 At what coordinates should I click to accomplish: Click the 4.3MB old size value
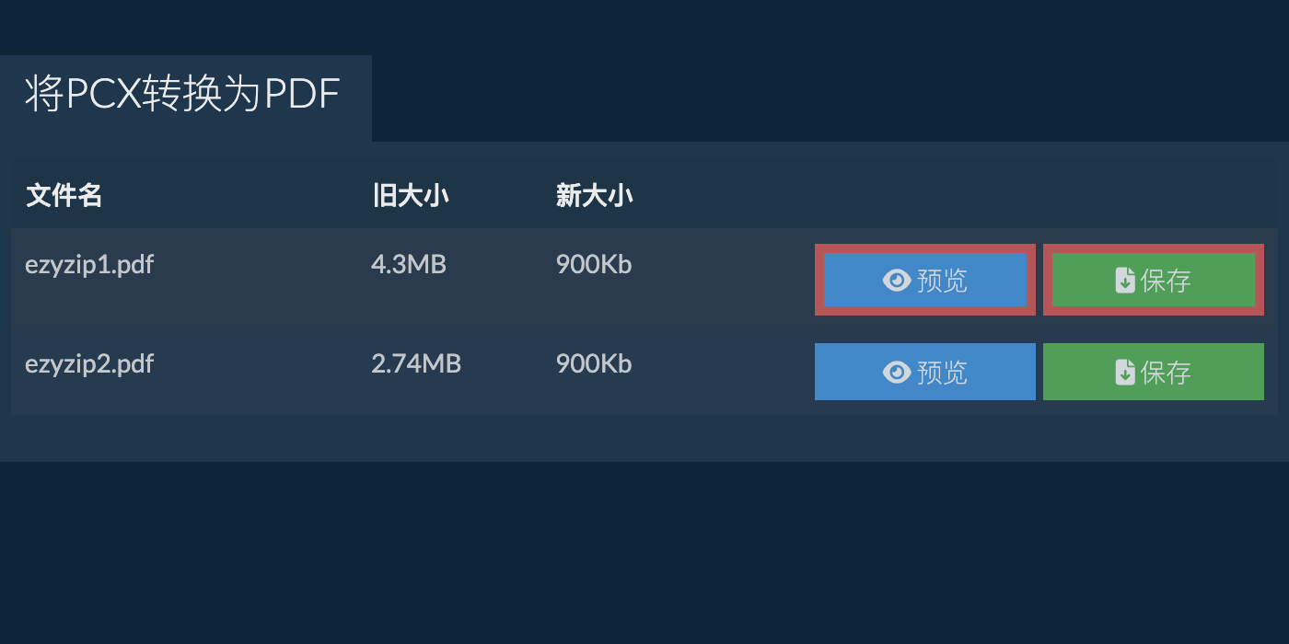coord(408,265)
